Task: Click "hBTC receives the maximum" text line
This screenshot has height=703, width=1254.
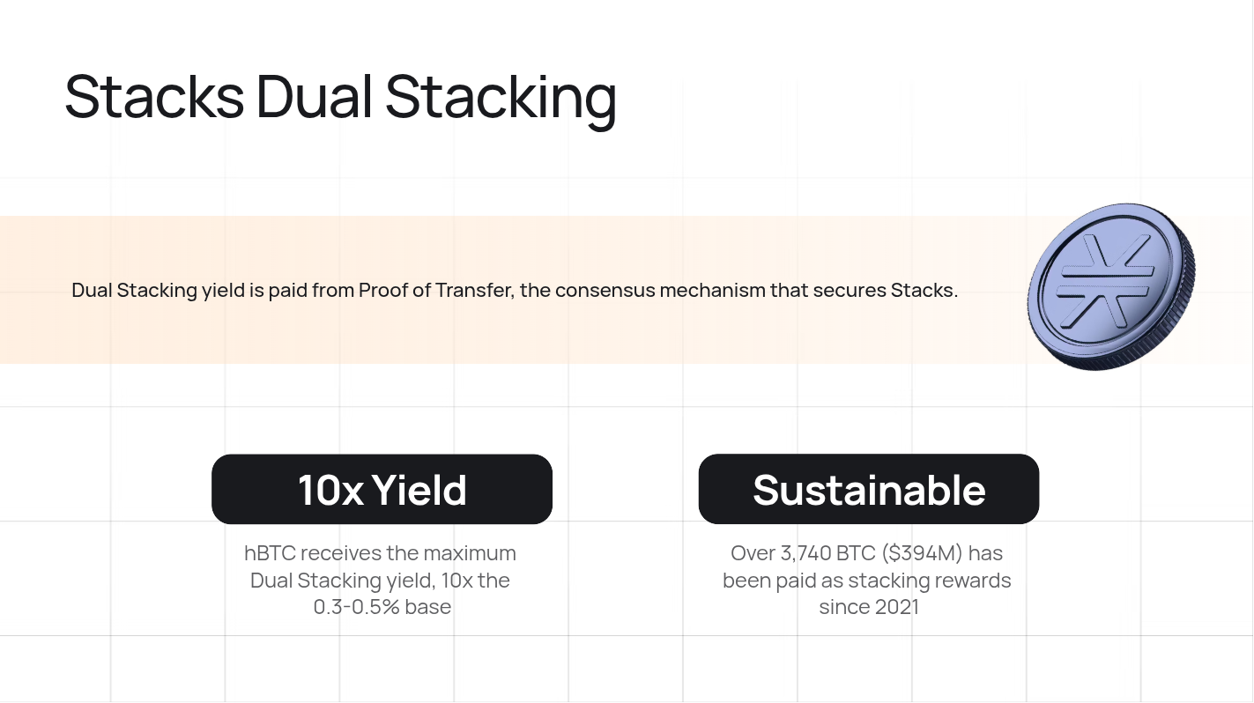Action: coord(381,553)
